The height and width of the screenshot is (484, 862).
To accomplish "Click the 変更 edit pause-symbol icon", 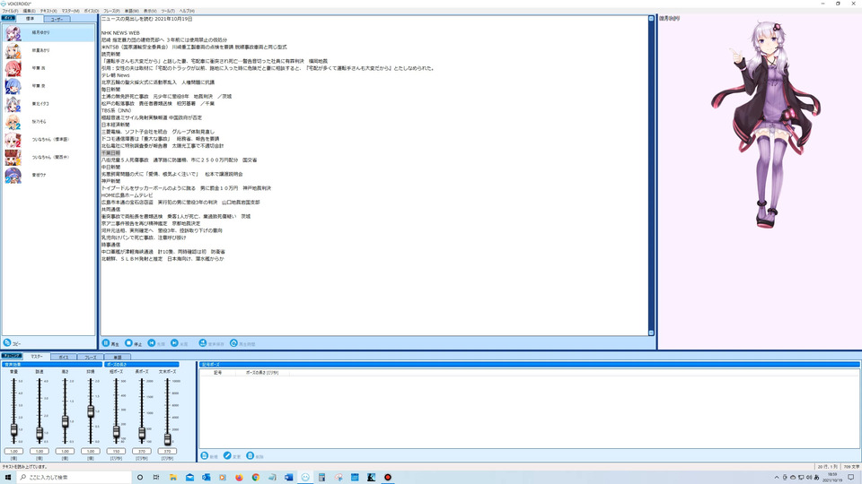I will [x=227, y=455].
